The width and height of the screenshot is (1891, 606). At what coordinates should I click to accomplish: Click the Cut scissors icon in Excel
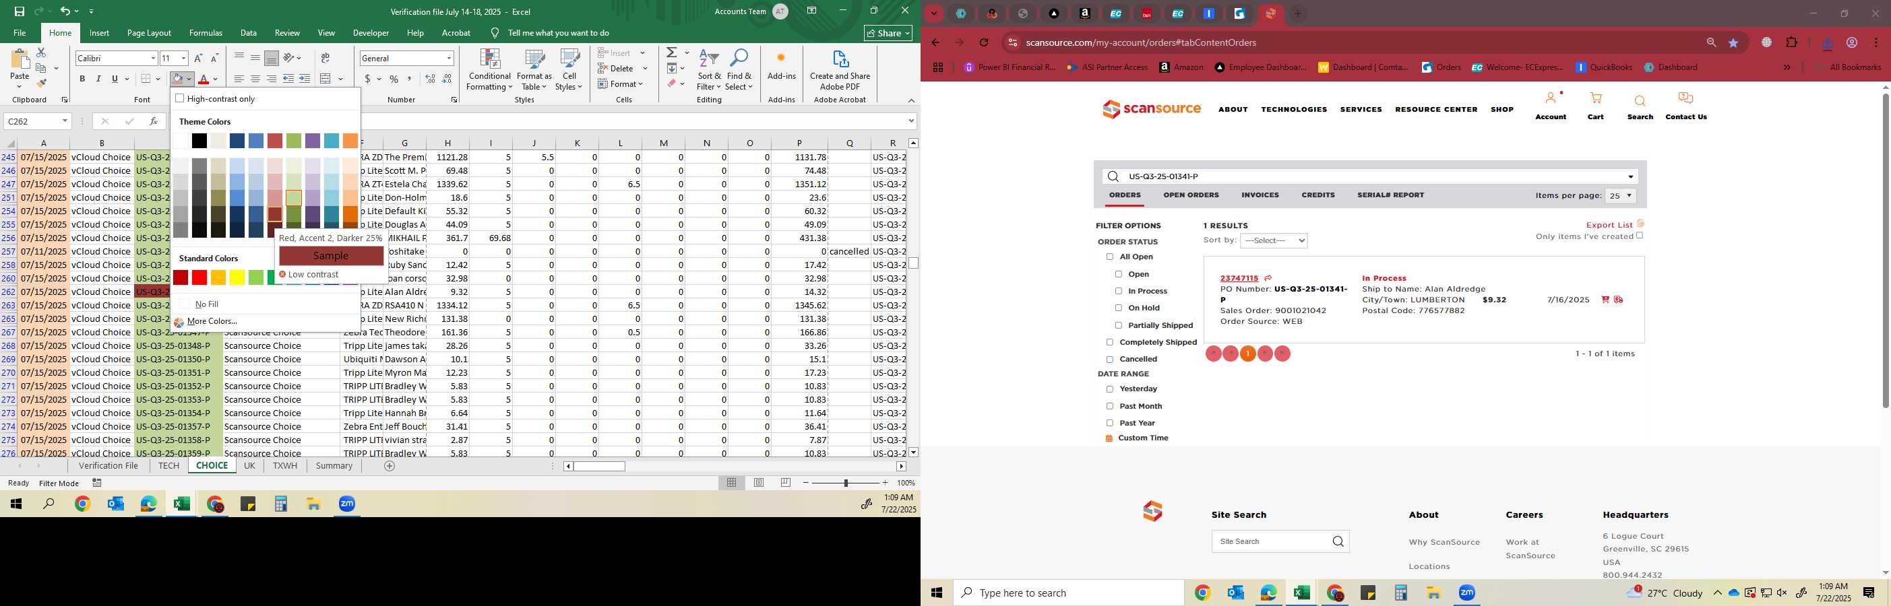tap(41, 53)
